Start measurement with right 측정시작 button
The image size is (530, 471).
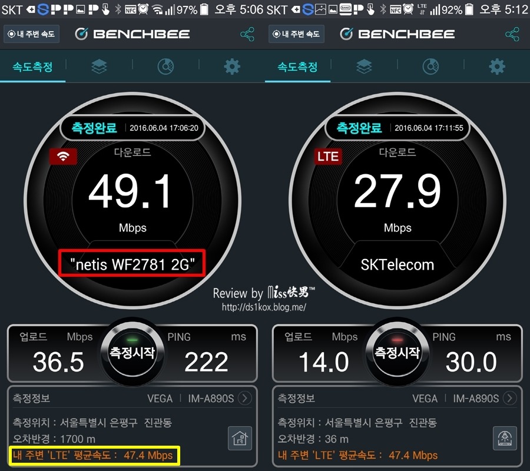397,353
